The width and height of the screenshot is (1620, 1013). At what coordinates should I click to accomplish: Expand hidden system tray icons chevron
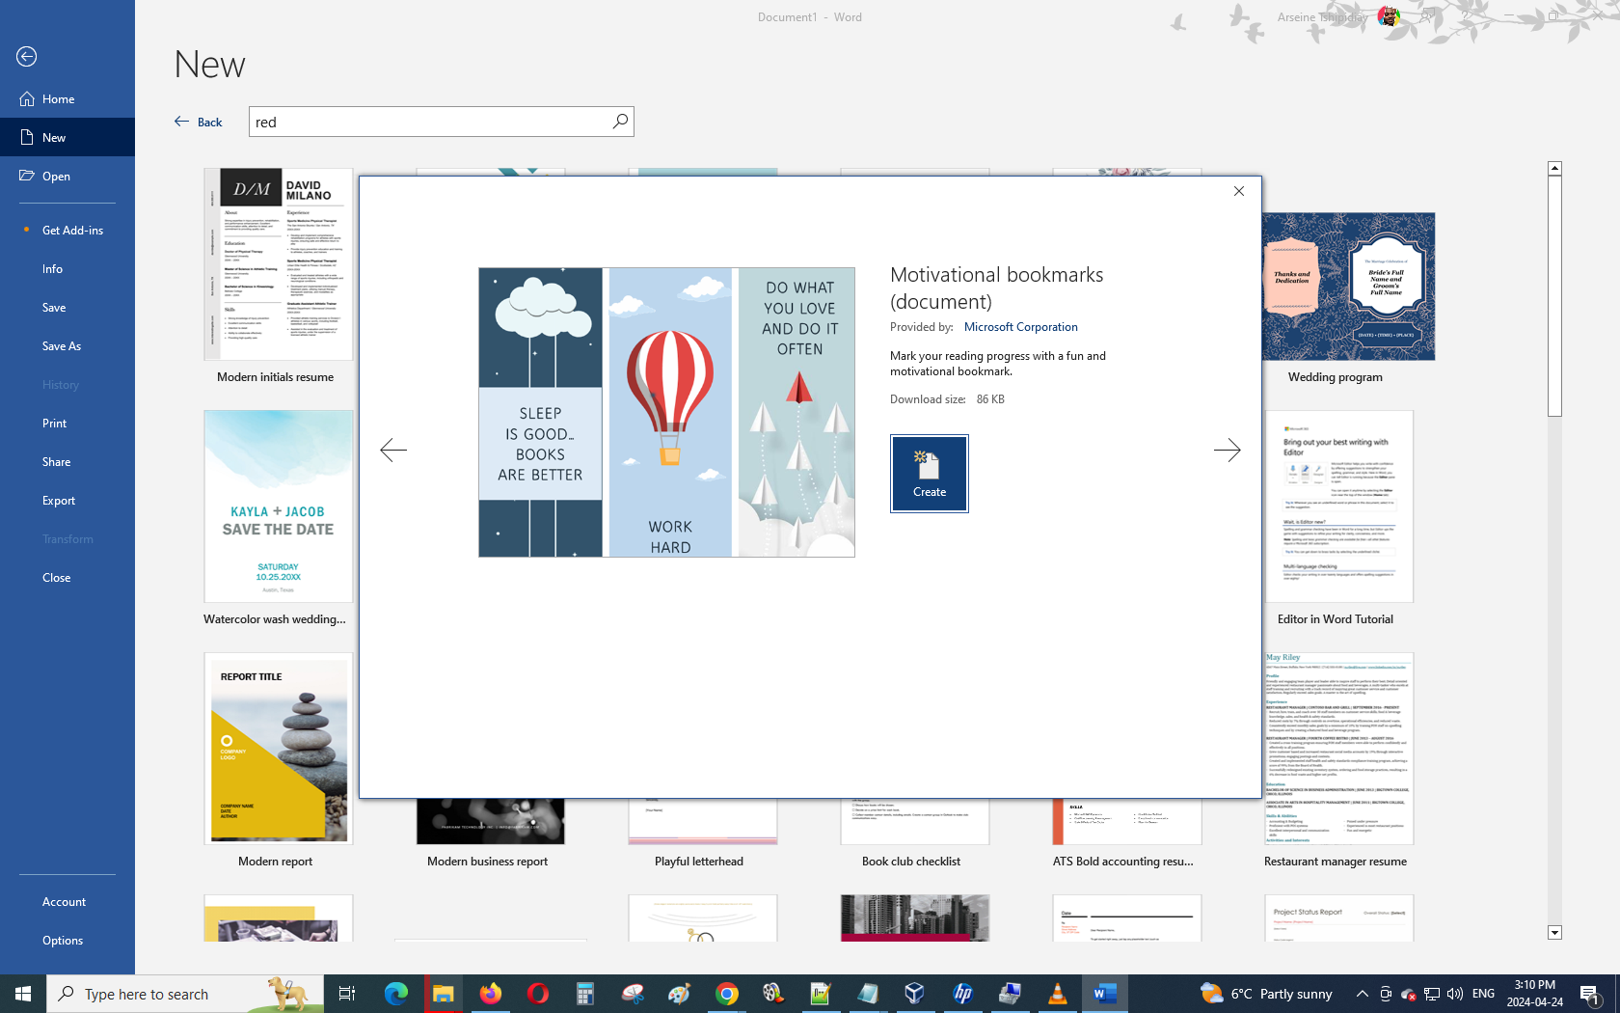(x=1362, y=994)
